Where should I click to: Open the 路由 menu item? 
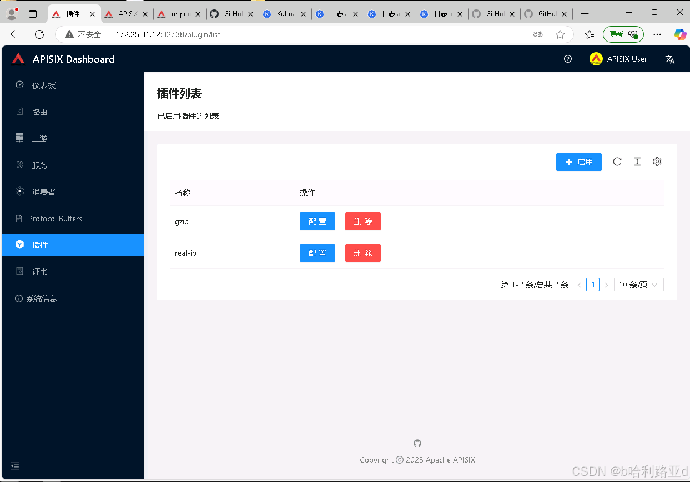pyautogui.click(x=73, y=111)
